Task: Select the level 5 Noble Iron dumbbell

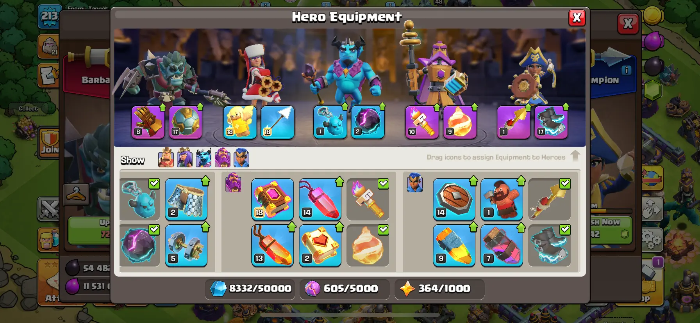Action: coord(186,245)
